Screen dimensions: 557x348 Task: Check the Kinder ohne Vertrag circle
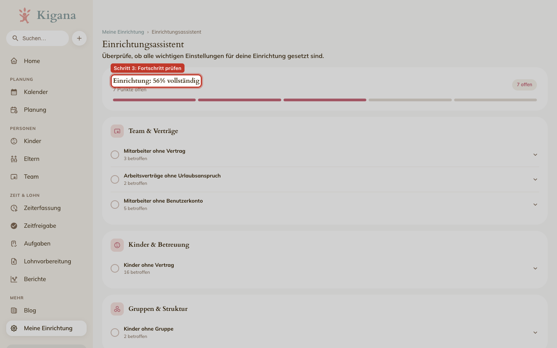[115, 268]
